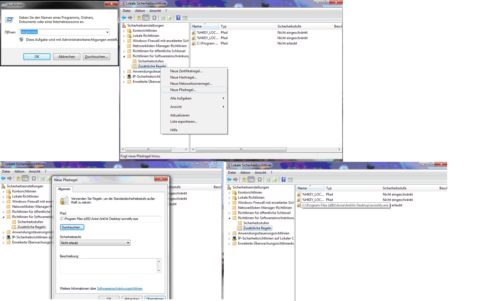This screenshot has height=301, width=490.
Task: Click Durchsuchen... in the Ausführen dialog
Action: point(96,57)
